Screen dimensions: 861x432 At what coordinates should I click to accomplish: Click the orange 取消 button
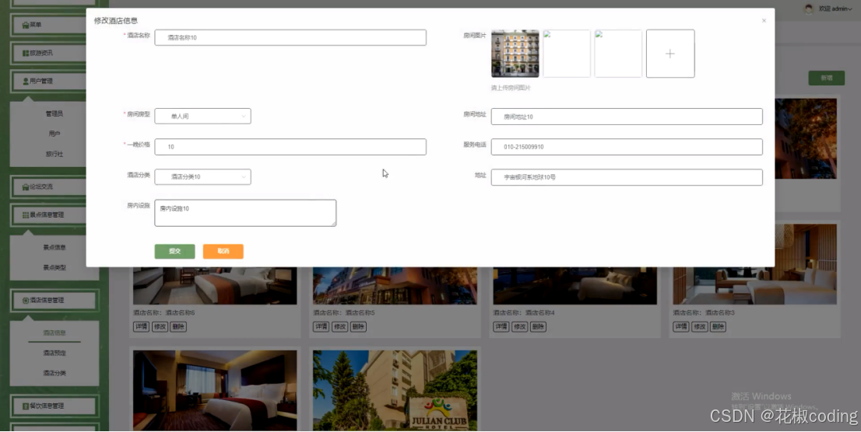click(223, 251)
